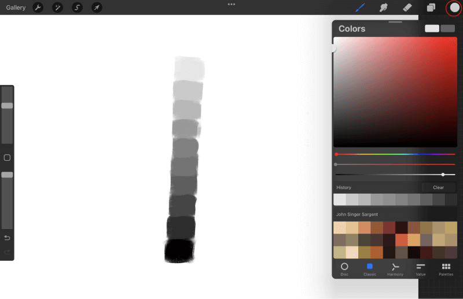Image resolution: width=463 pixels, height=299 pixels.
Task: Pick the bright red corner of color square
Action: click(x=454, y=40)
